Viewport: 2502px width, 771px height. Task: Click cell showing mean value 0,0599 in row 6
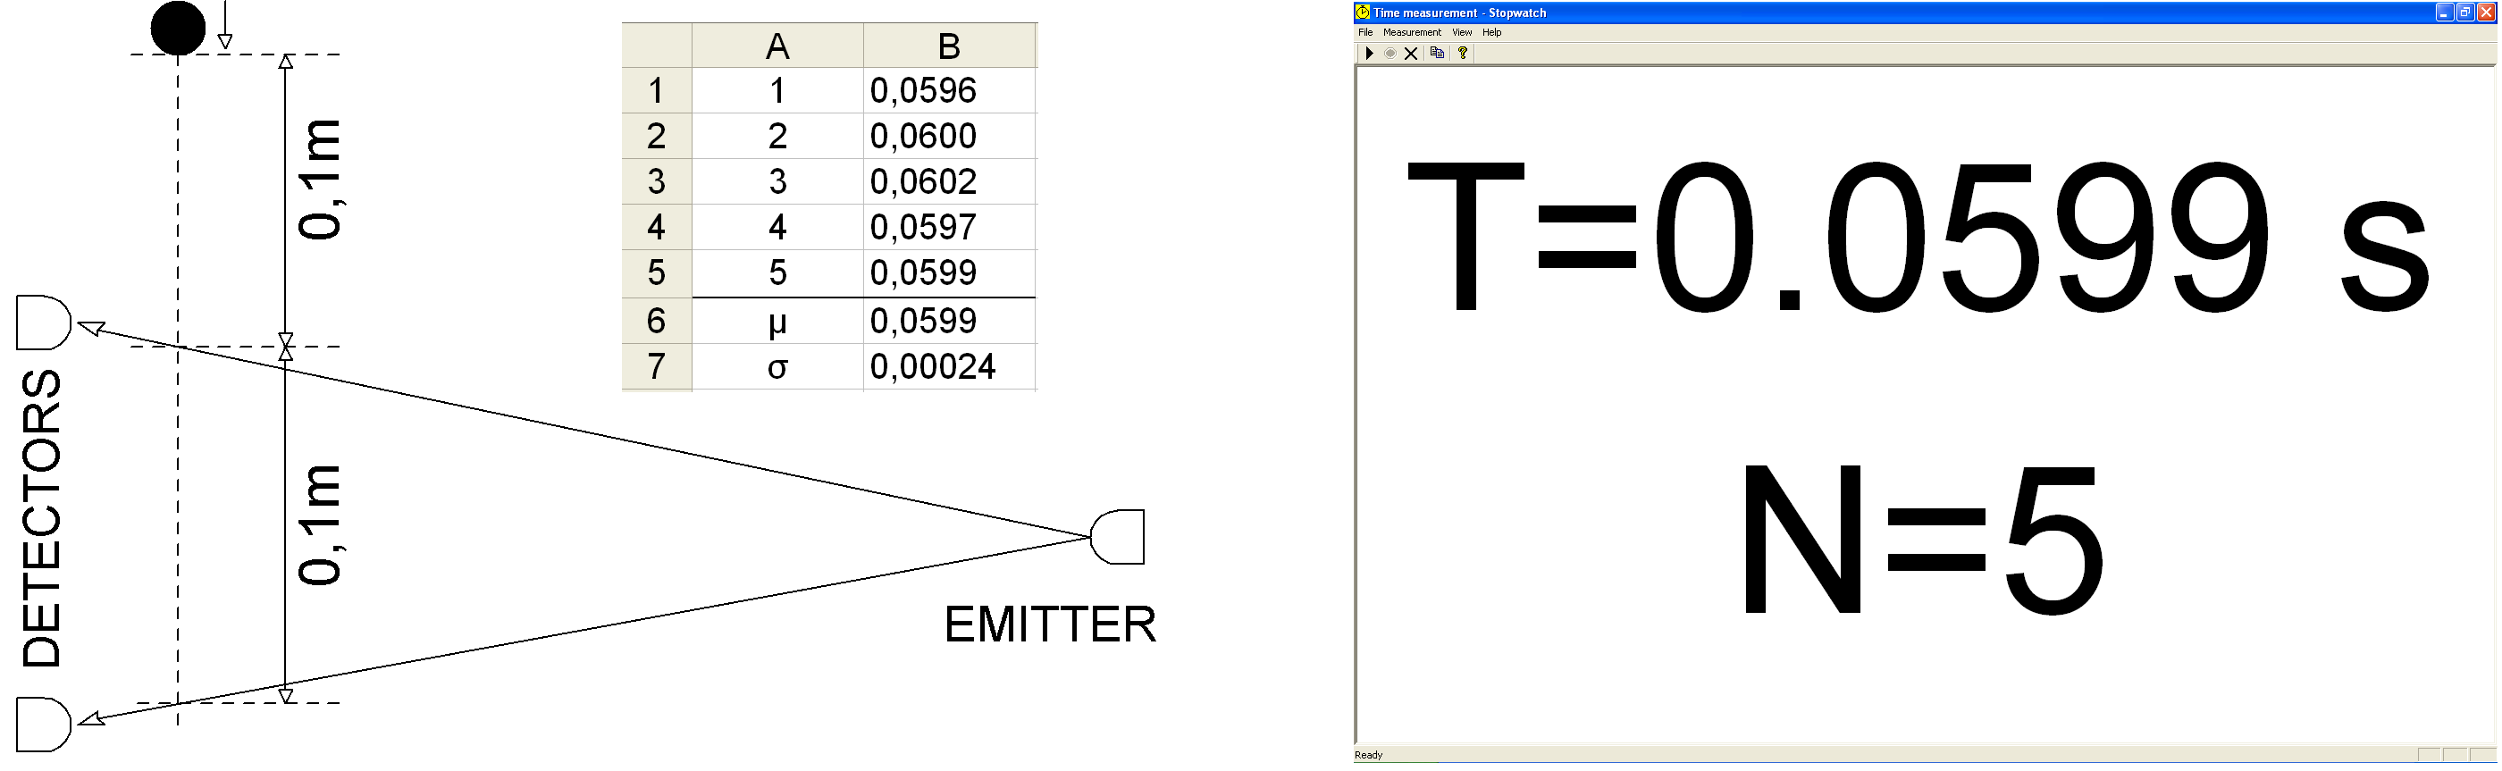click(949, 321)
